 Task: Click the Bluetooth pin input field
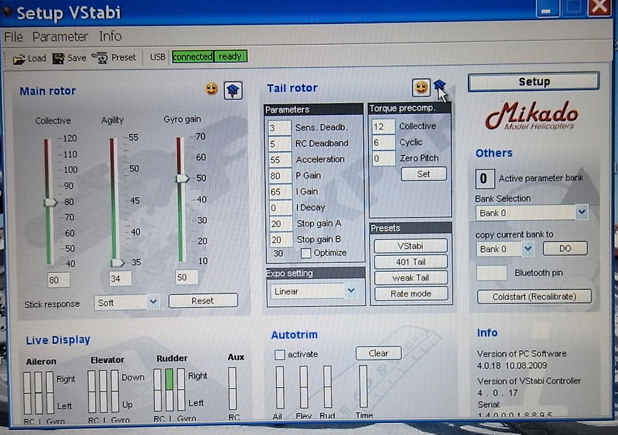[492, 273]
